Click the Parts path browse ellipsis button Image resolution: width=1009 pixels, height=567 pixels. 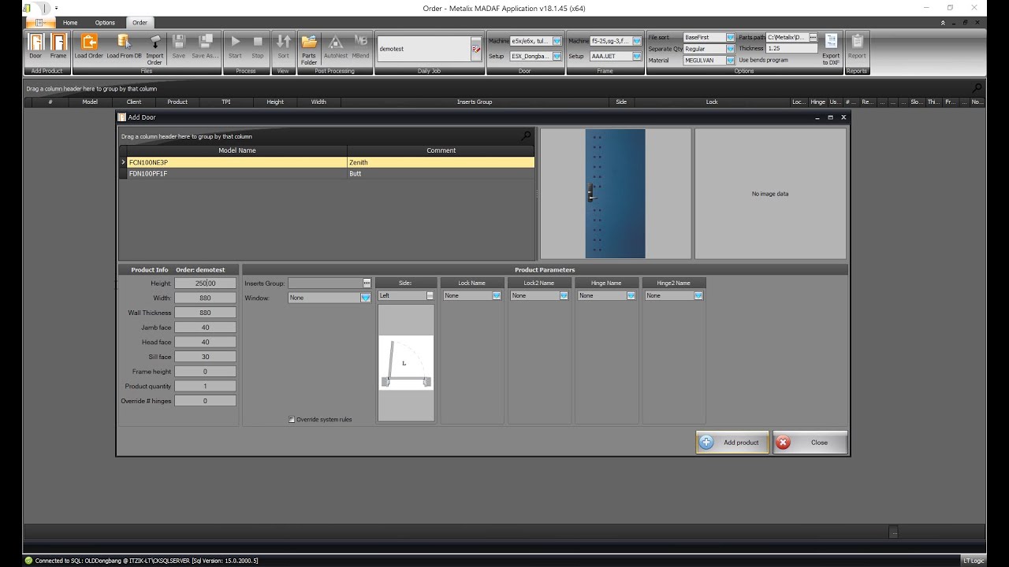813,37
